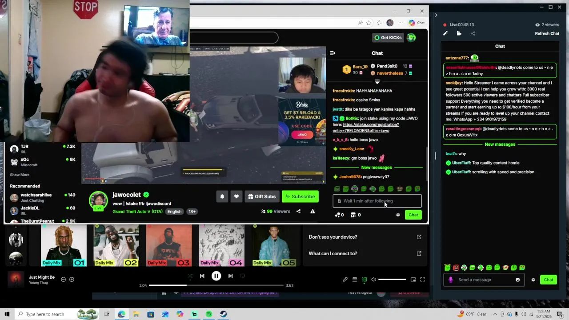The width and height of the screenshot is (569, 320).
Task: Click the report warning triangle icon
Action: 313,212
